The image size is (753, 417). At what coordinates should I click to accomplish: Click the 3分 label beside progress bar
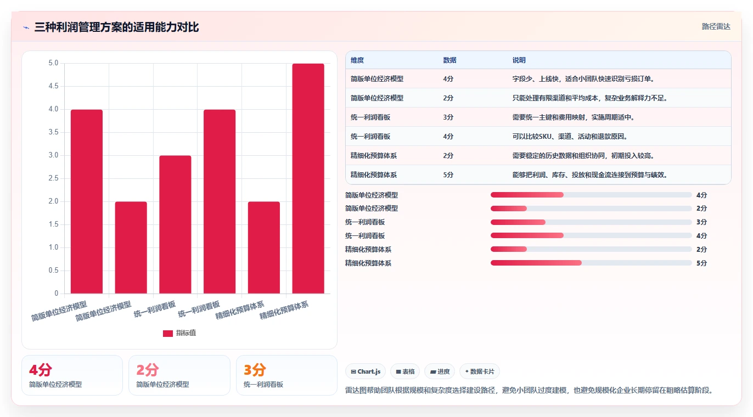click(701, 222)
